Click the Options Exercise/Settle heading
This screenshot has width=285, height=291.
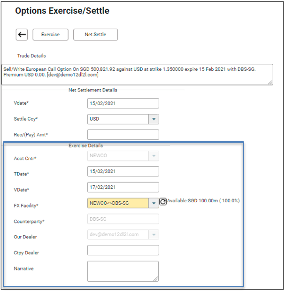click(x=62, y=11)
